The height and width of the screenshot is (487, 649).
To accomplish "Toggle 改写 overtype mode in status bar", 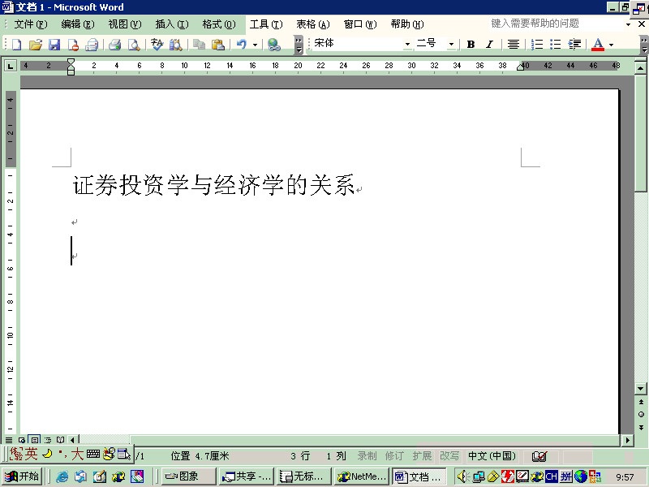I will point(449,456).
